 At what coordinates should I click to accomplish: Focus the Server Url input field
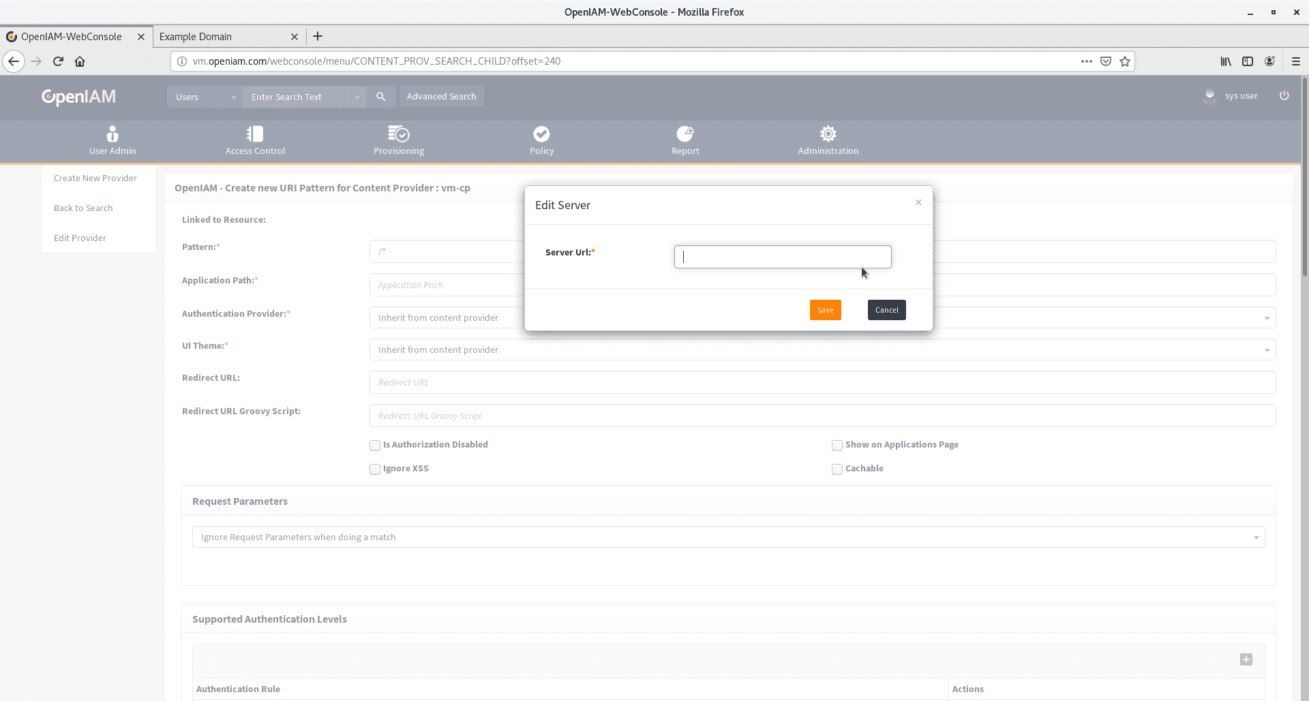point(782,257)
